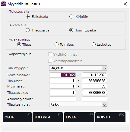Click the Myyntitilaustulostus window title
Viewport: 130px width, 132px height.
click(24, 4)
